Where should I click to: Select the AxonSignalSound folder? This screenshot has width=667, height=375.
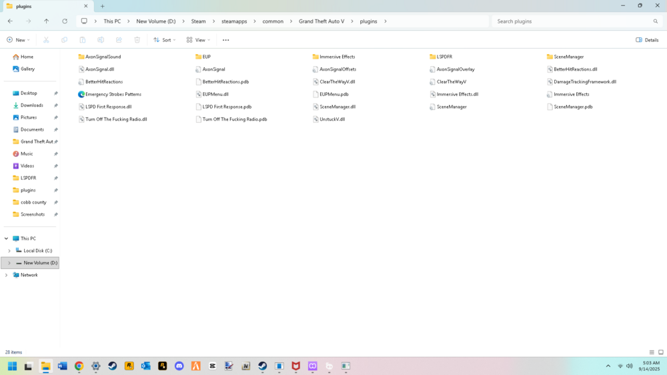99,57
